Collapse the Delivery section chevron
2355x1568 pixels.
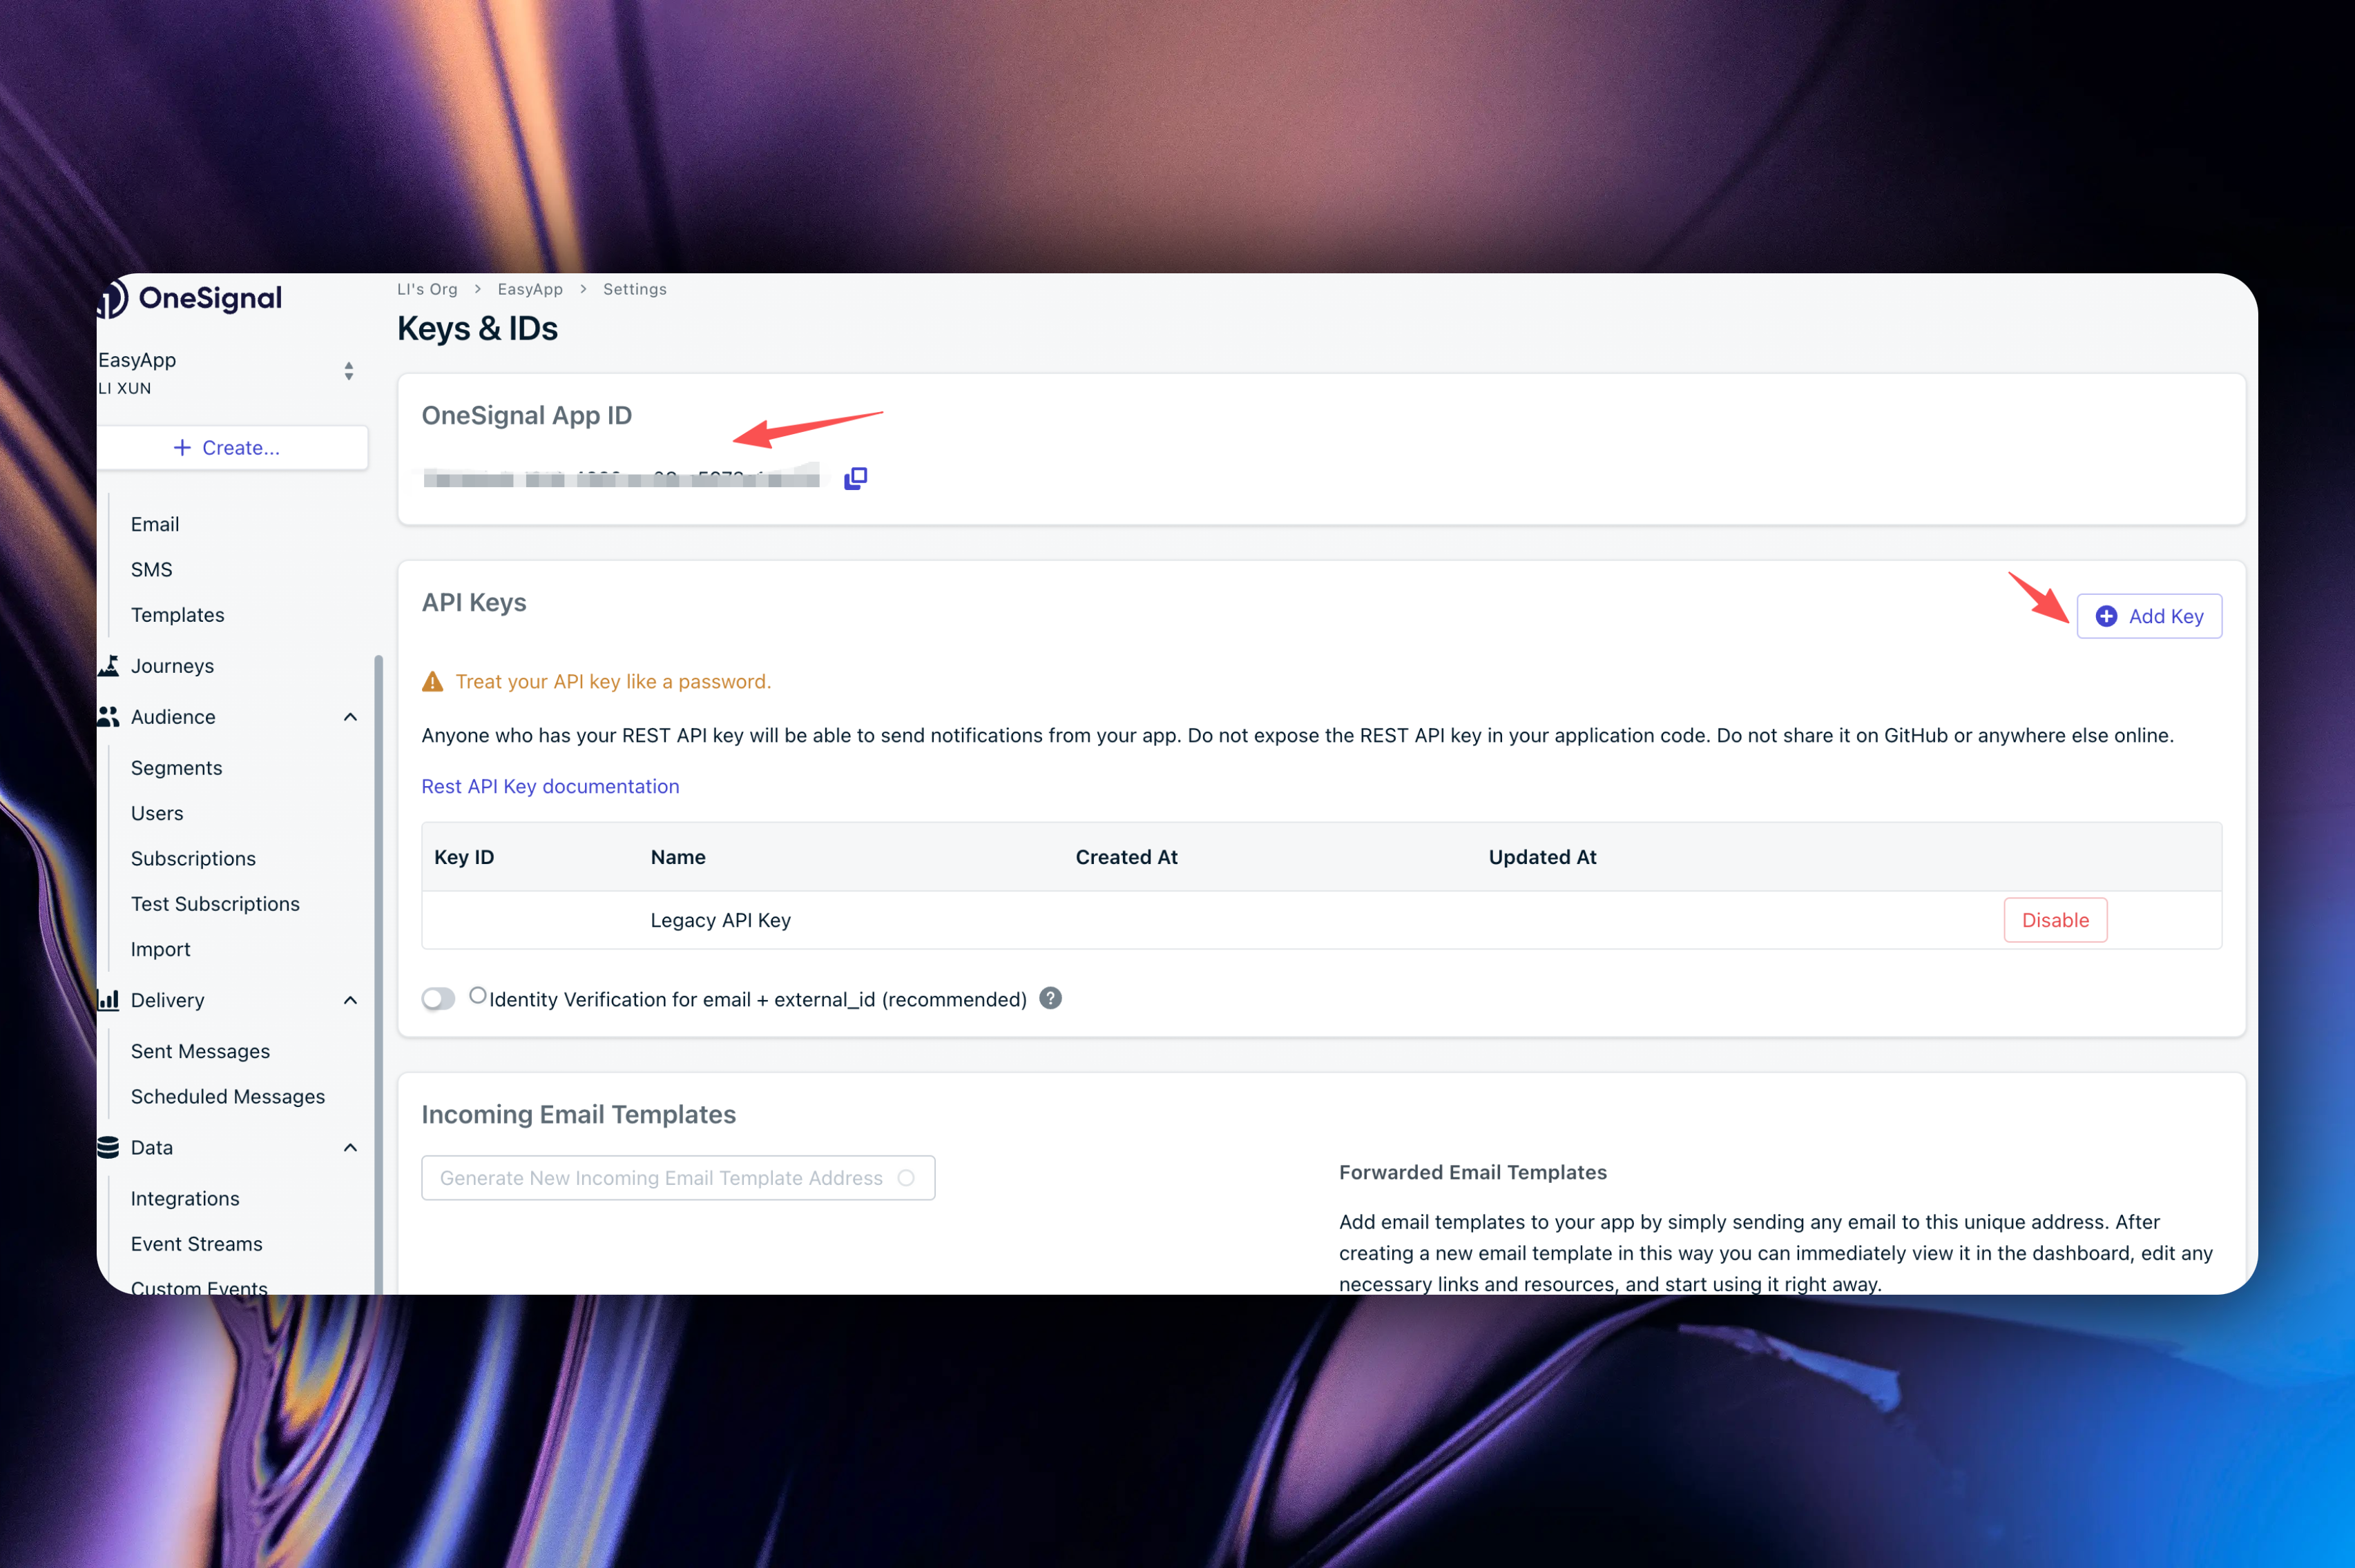pos(350,1000)
